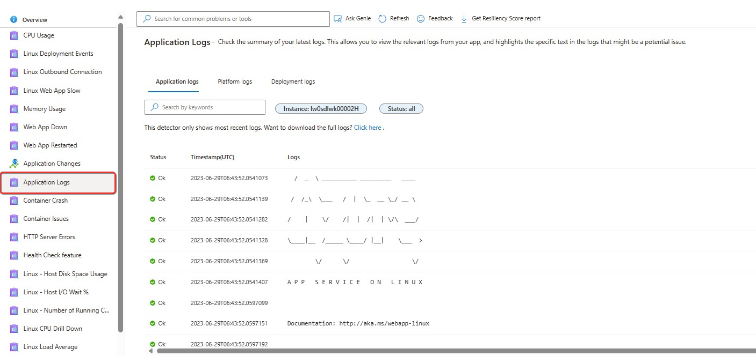Click the Ask Genie chat icon
The width and height of the screenshot is (756, 356).
pyautogui.click(x=337, y=19)
